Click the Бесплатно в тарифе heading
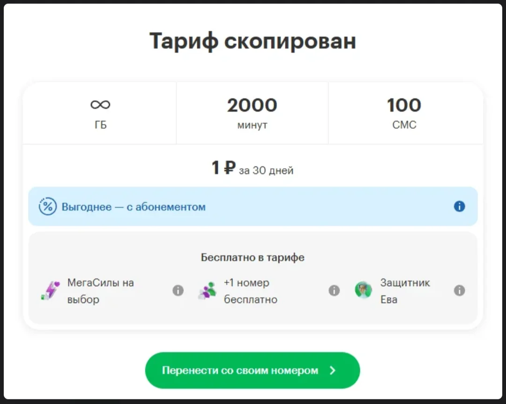Image resolution: width=506 pixels, height=404 pixels. tap(253, 257)
